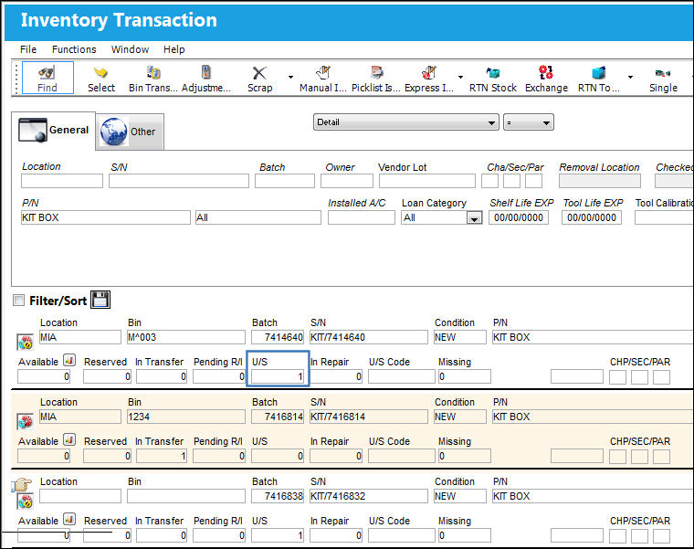Click the toolbar drag handle grip

(x=16, y=79)
